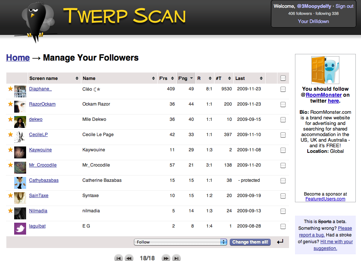The height and width of the screenshot is (261, 361).
Task: Sort the table by R ratio column
Action: pos(204,78)
